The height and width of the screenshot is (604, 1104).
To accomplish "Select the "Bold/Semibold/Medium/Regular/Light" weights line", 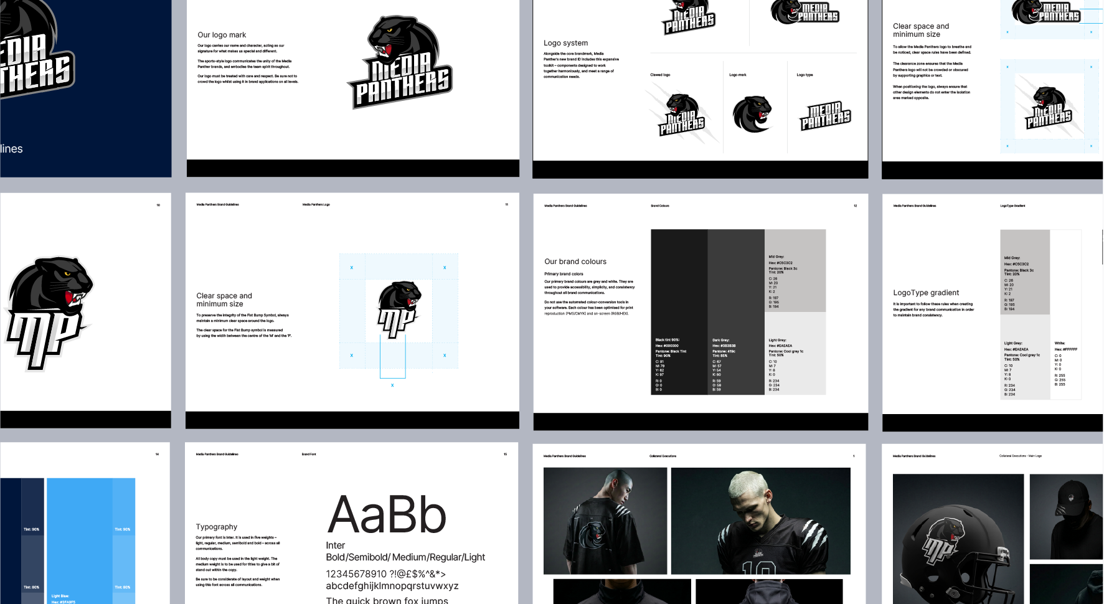I will [x=405, y=557].
